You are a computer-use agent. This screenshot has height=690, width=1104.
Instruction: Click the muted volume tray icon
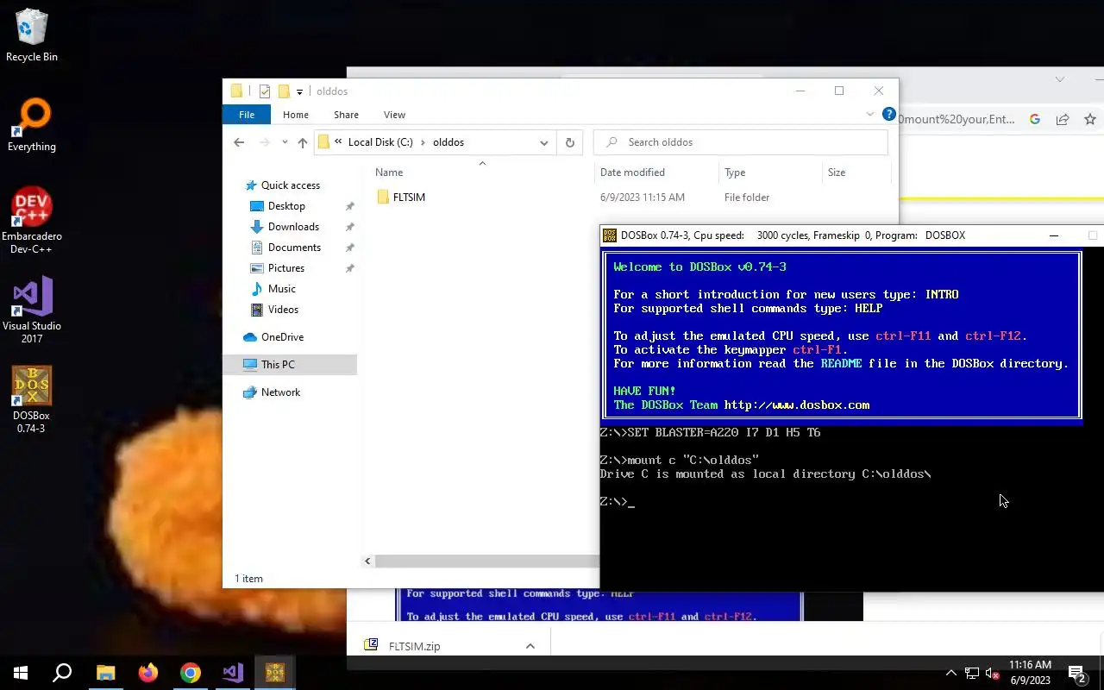(x=993, y=673)
